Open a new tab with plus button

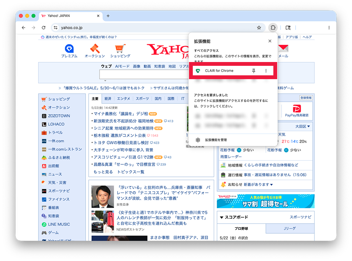(x=108, y=16)
